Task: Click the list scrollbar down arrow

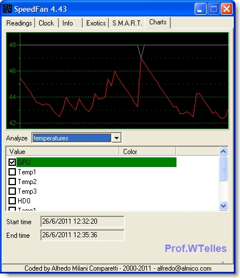Action: [224, 206]
